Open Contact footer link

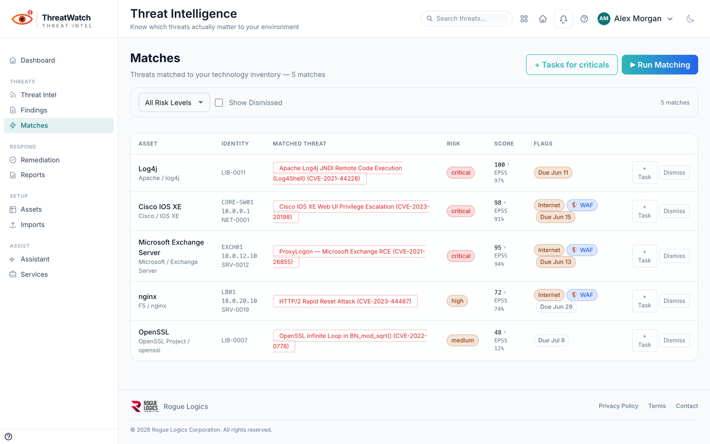[686, 406]
